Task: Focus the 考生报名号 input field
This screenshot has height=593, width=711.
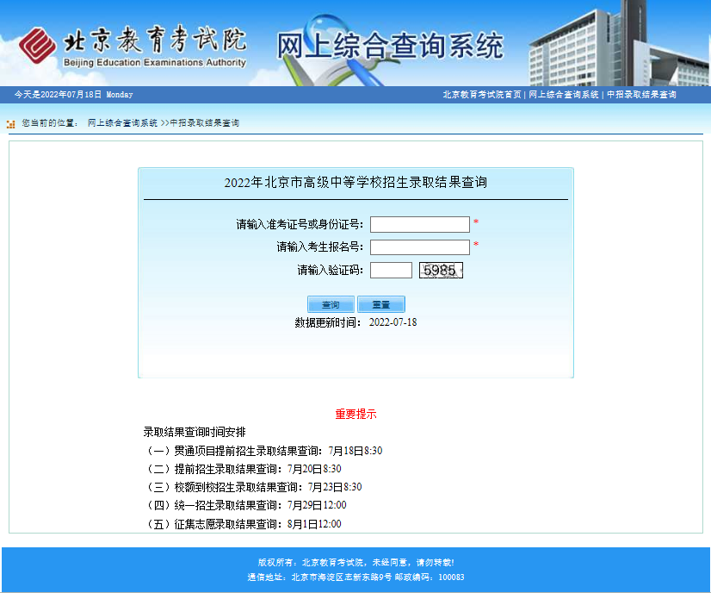Action: pos(420,247)
